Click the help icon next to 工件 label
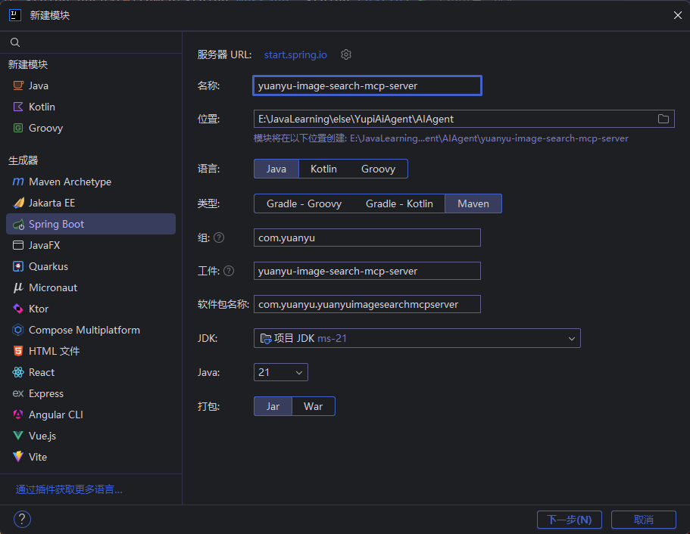 coord(229,271)
